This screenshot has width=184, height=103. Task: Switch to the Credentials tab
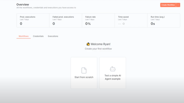click(38, 36)
